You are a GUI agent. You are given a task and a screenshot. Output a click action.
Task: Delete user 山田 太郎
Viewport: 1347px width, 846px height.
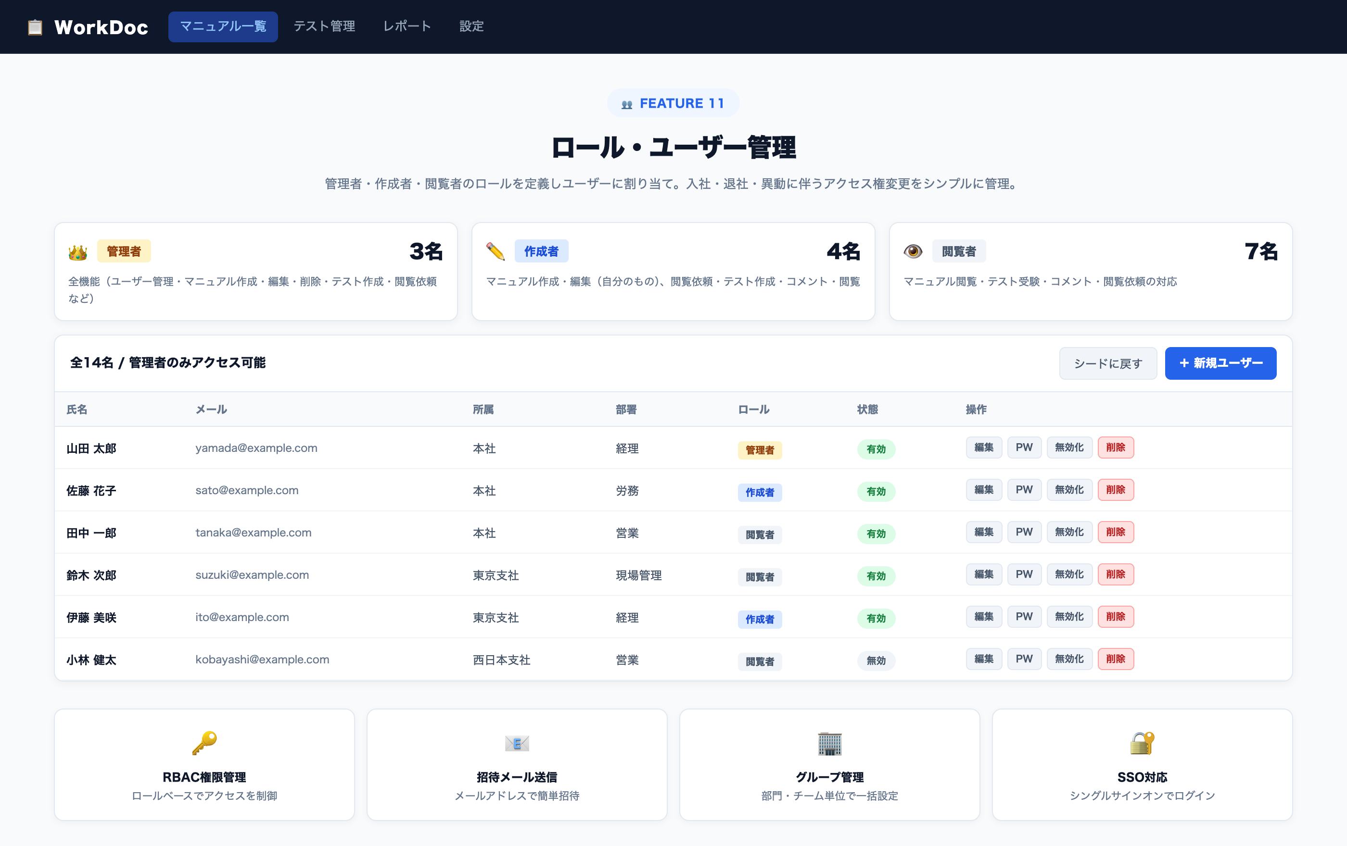click(1116, 448)
